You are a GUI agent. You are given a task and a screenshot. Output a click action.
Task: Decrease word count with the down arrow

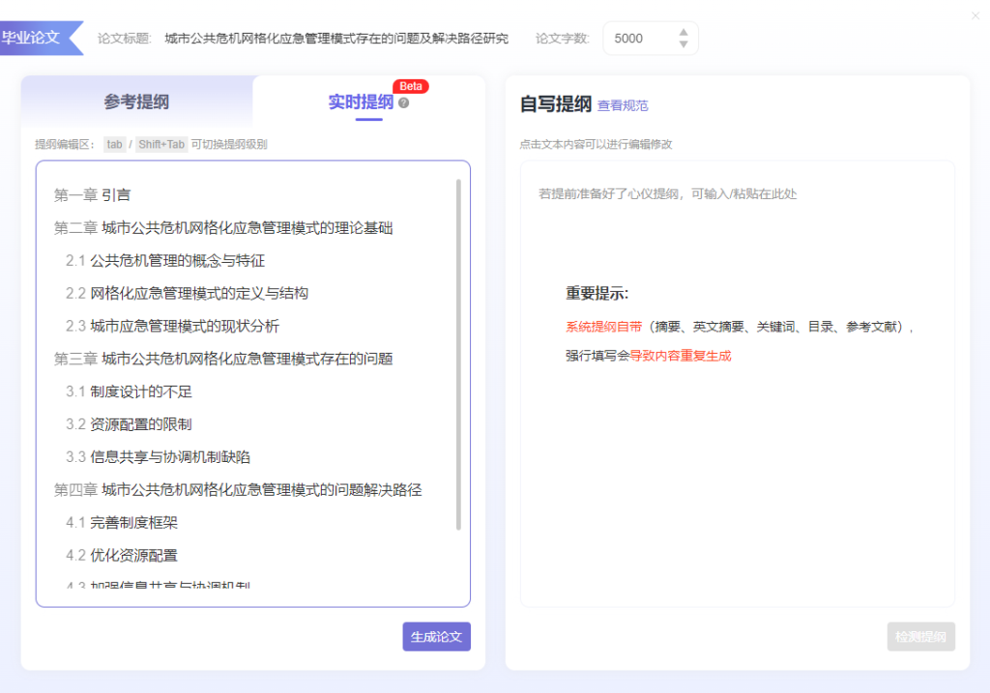click(684, 44)
